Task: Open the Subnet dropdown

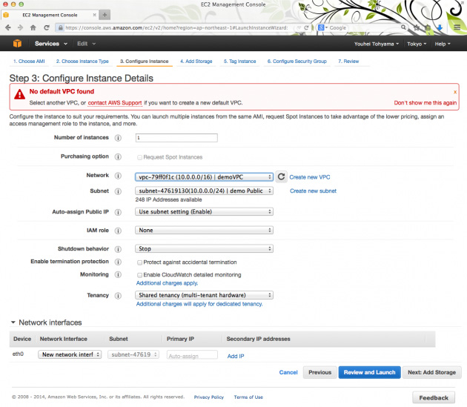Action: (204, 191)
